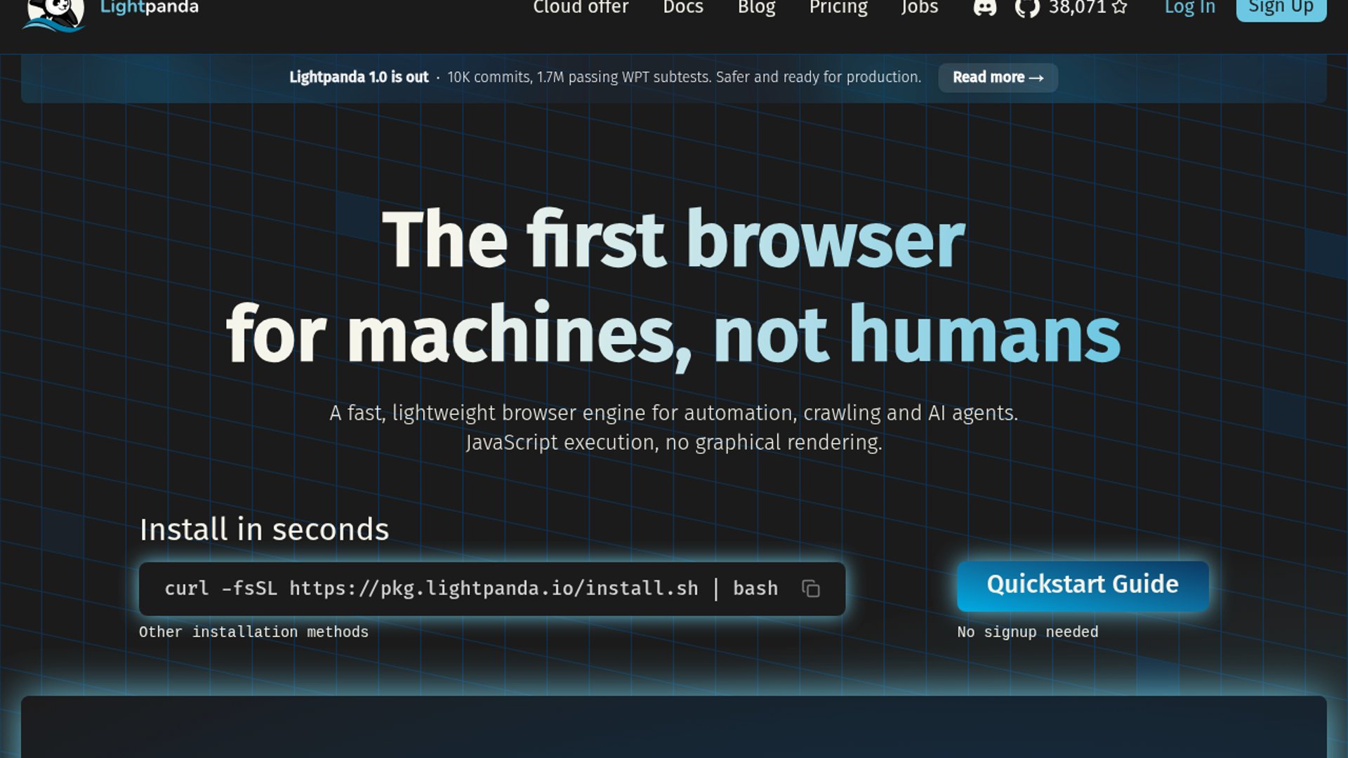The height and width of the screenshot is (758, 1348).
Task: Open the Jobs page
Action: point(919,8)
